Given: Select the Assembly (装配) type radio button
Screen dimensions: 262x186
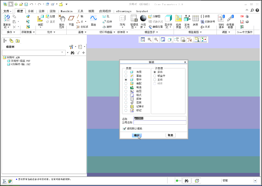Looking at the screenshot, I should (126, 83).
